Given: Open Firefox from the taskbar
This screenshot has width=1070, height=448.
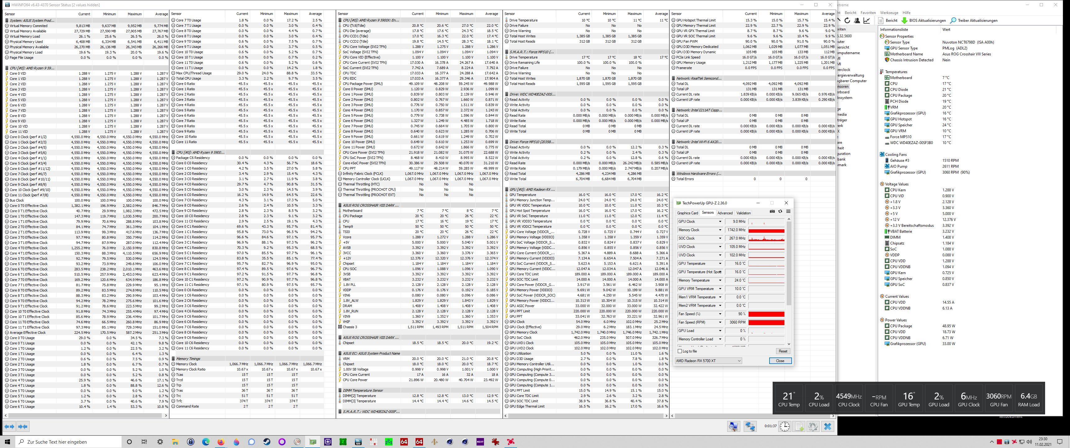Looking at the screenshot, I should pos(221,442).
